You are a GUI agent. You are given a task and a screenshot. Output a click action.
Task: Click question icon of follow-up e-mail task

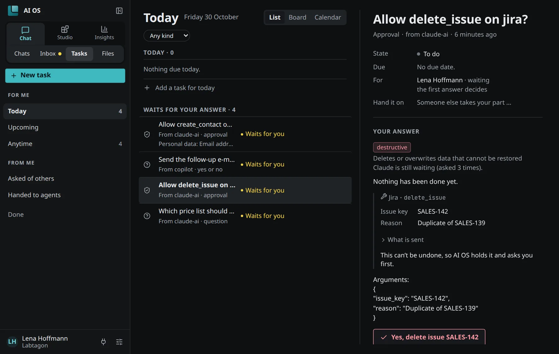point(147,165)
